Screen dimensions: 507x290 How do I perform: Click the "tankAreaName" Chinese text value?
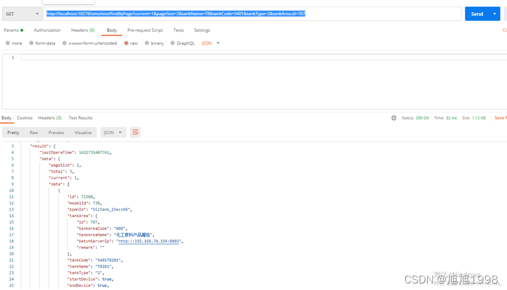click(133, 235)
